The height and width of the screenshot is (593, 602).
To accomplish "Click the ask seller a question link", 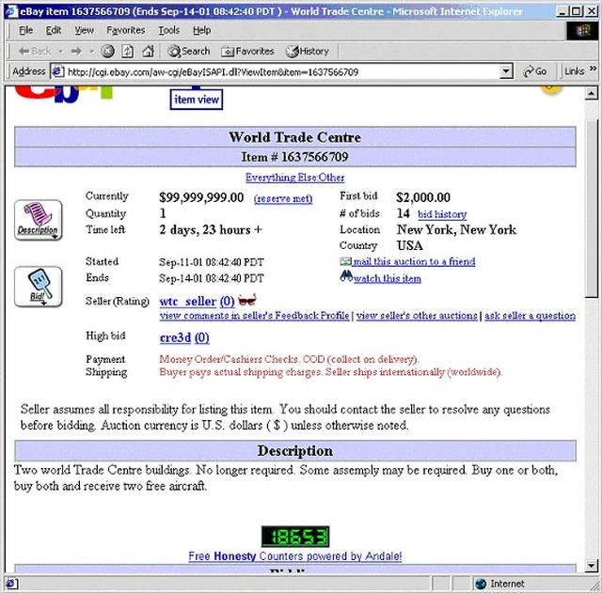I will [530, 316].
